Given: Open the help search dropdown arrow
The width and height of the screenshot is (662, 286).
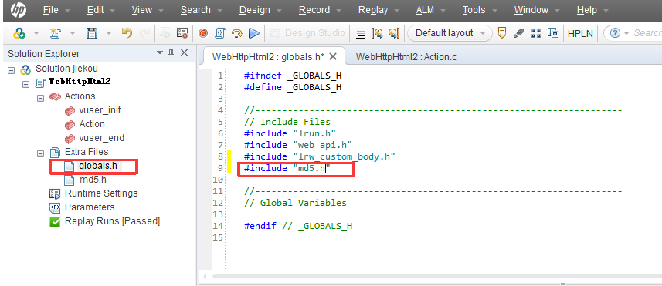Looking at the screenshot, I should click(x=626, y=33).
